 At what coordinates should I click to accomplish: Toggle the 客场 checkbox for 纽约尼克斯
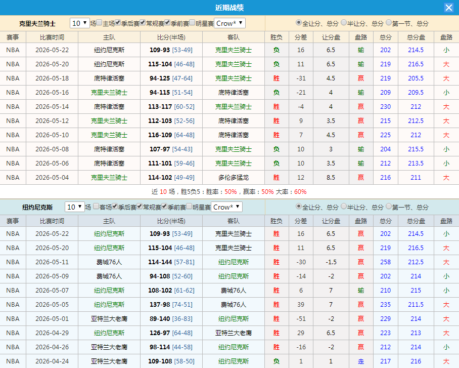pyautogui.click(x=96, y=207)
